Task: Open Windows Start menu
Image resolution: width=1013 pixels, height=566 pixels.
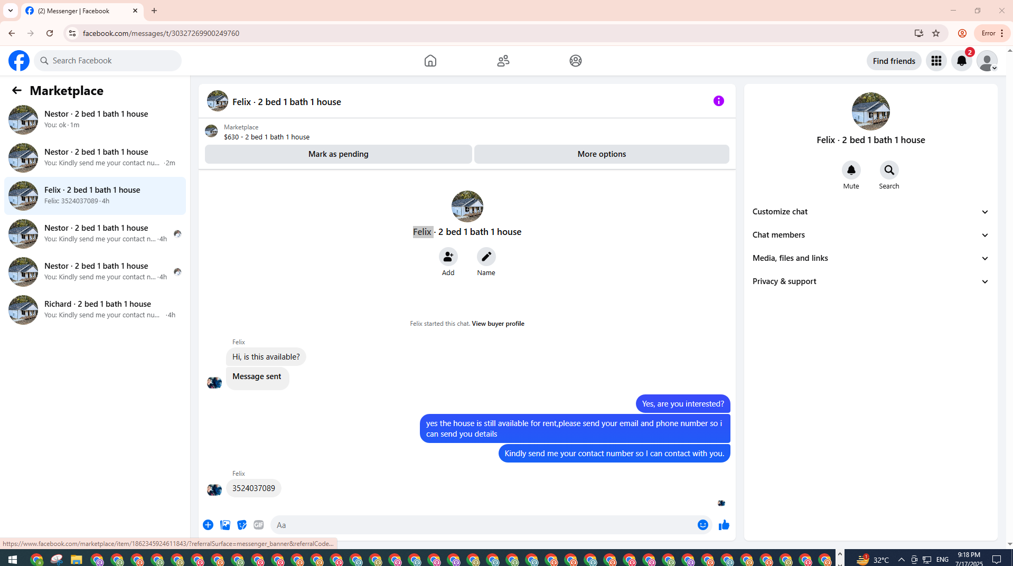Action: tap(13, 559)
